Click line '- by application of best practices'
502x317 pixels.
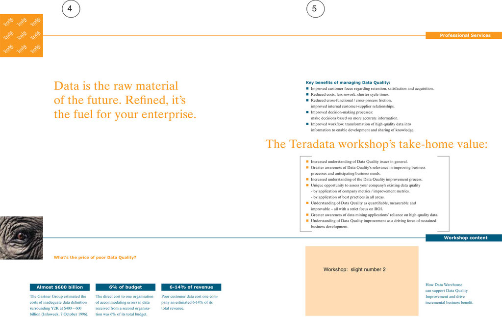point(348,197)
